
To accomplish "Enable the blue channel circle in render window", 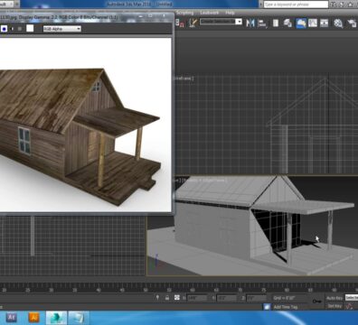I will click(x=5, y=29).
